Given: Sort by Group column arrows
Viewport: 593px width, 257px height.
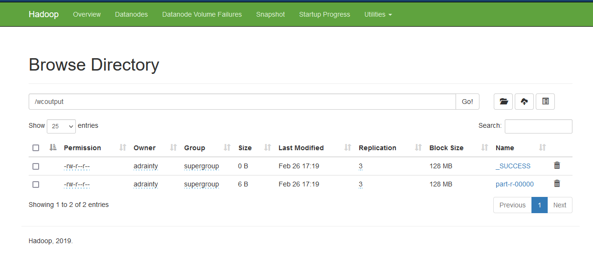Looking at the screenshot, I should click(x=227, y=148).
